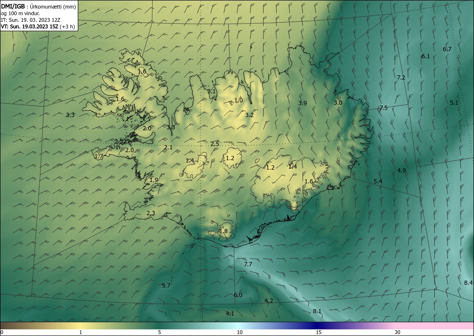Click the 30 tick label on the color scale
The image size is (474, 336).
398,332
